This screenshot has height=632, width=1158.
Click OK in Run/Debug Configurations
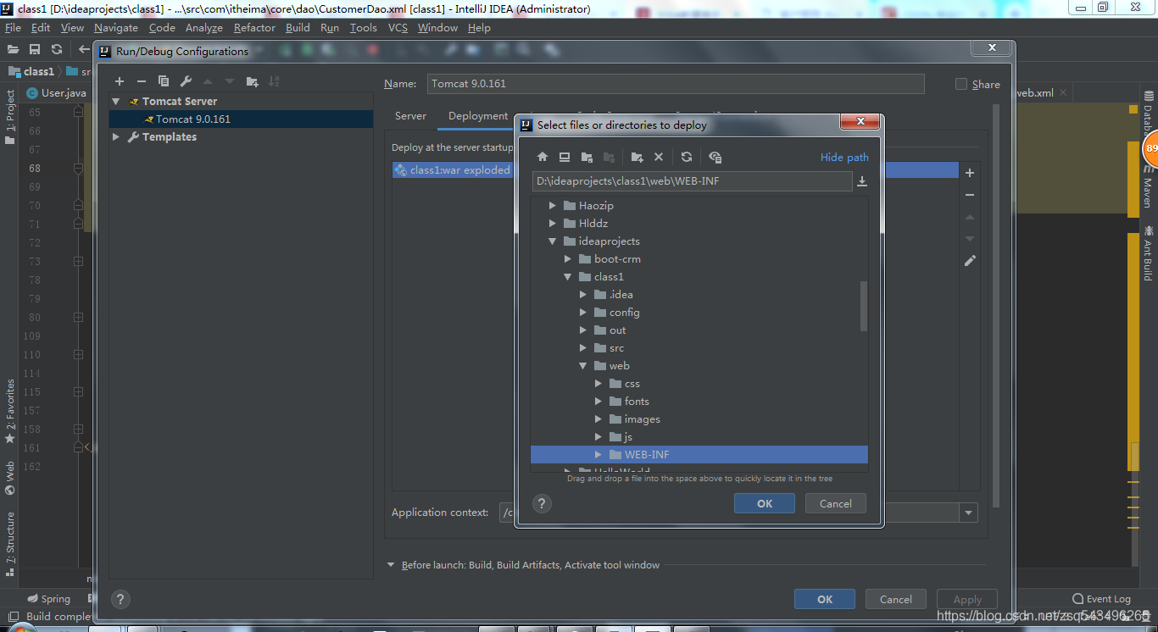coord(825,599)
